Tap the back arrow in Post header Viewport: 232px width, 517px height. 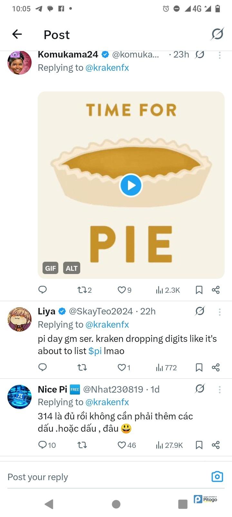click(x=17, y=34)
